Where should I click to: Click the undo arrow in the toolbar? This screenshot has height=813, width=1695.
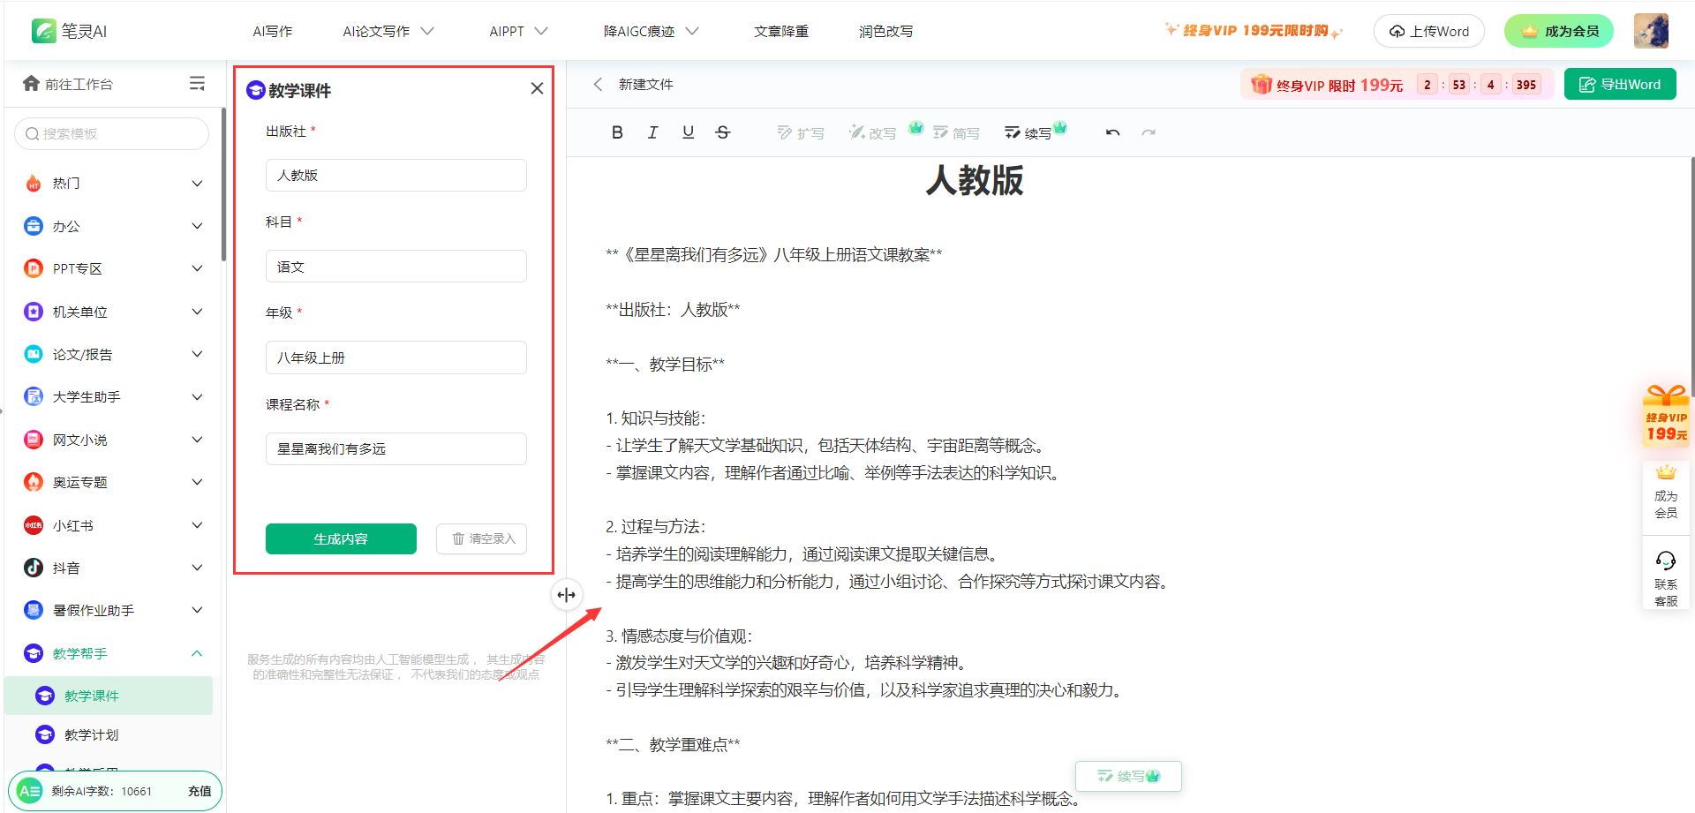1112,132
